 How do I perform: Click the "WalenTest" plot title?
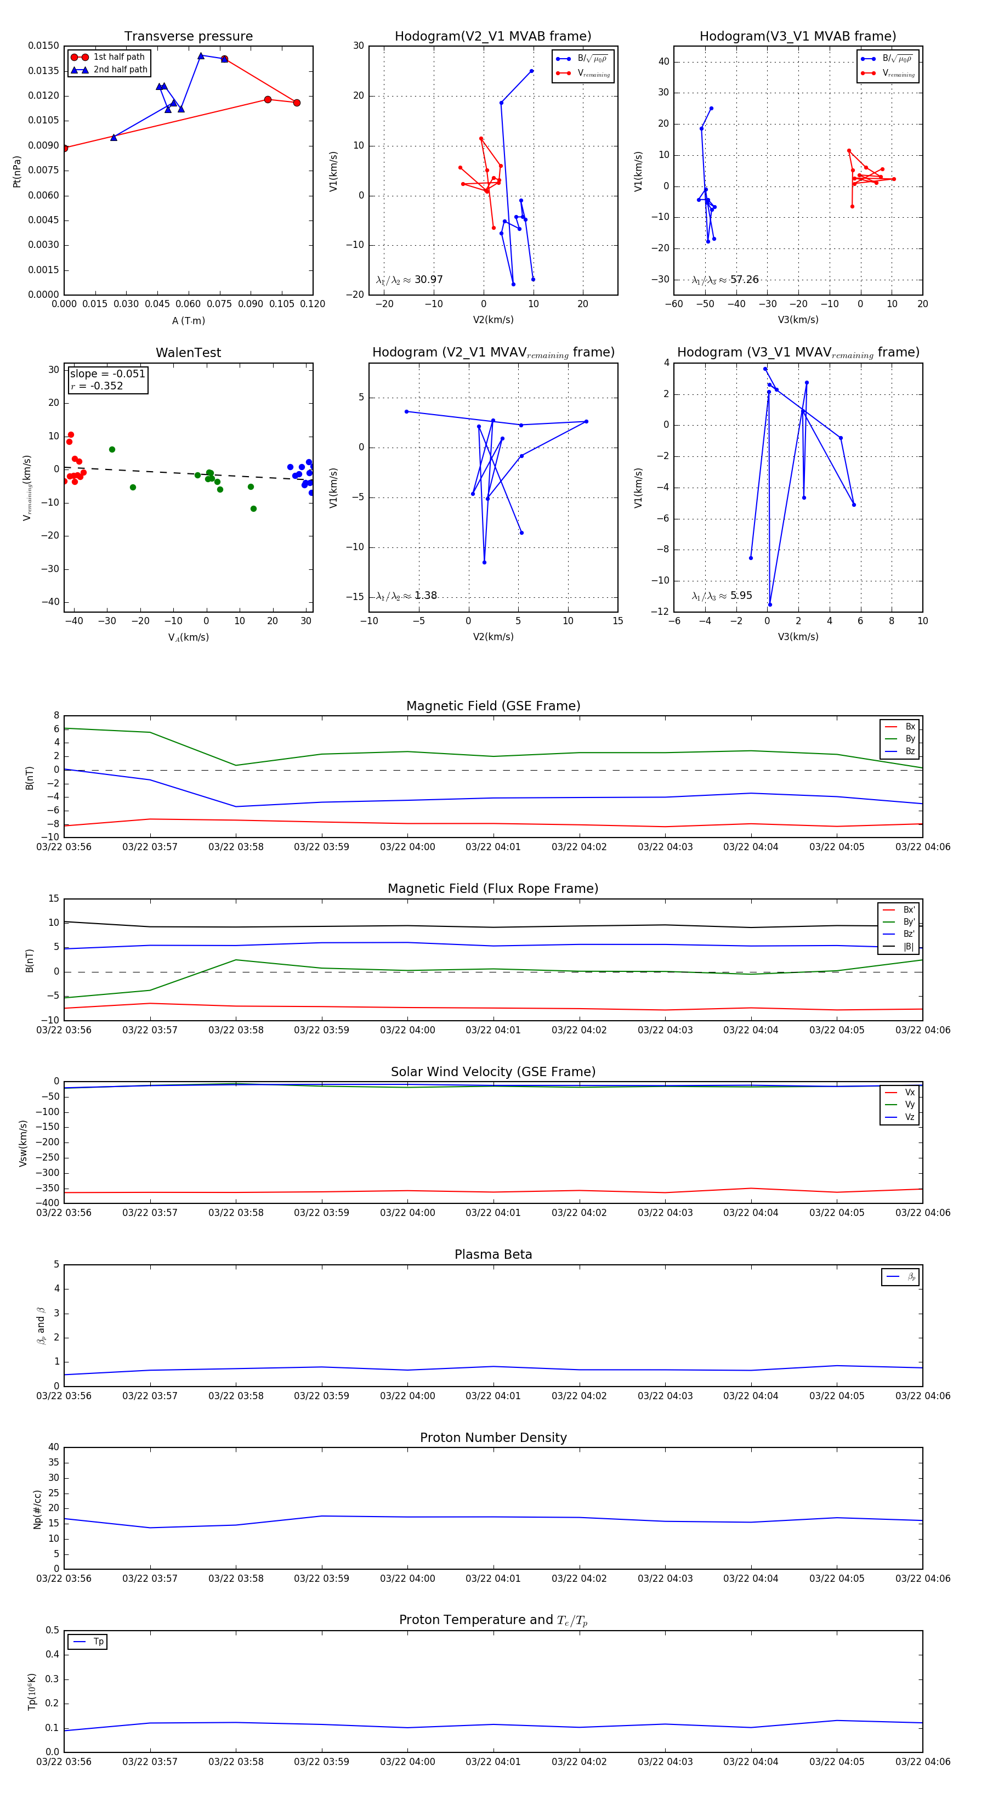click(188, 353)
